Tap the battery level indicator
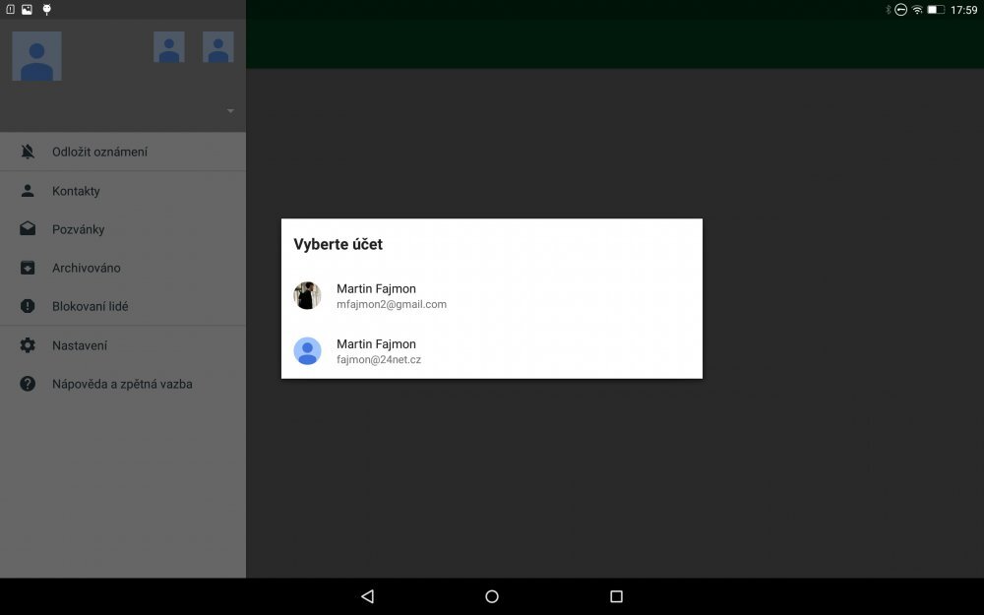 click(x=937, y=12)
